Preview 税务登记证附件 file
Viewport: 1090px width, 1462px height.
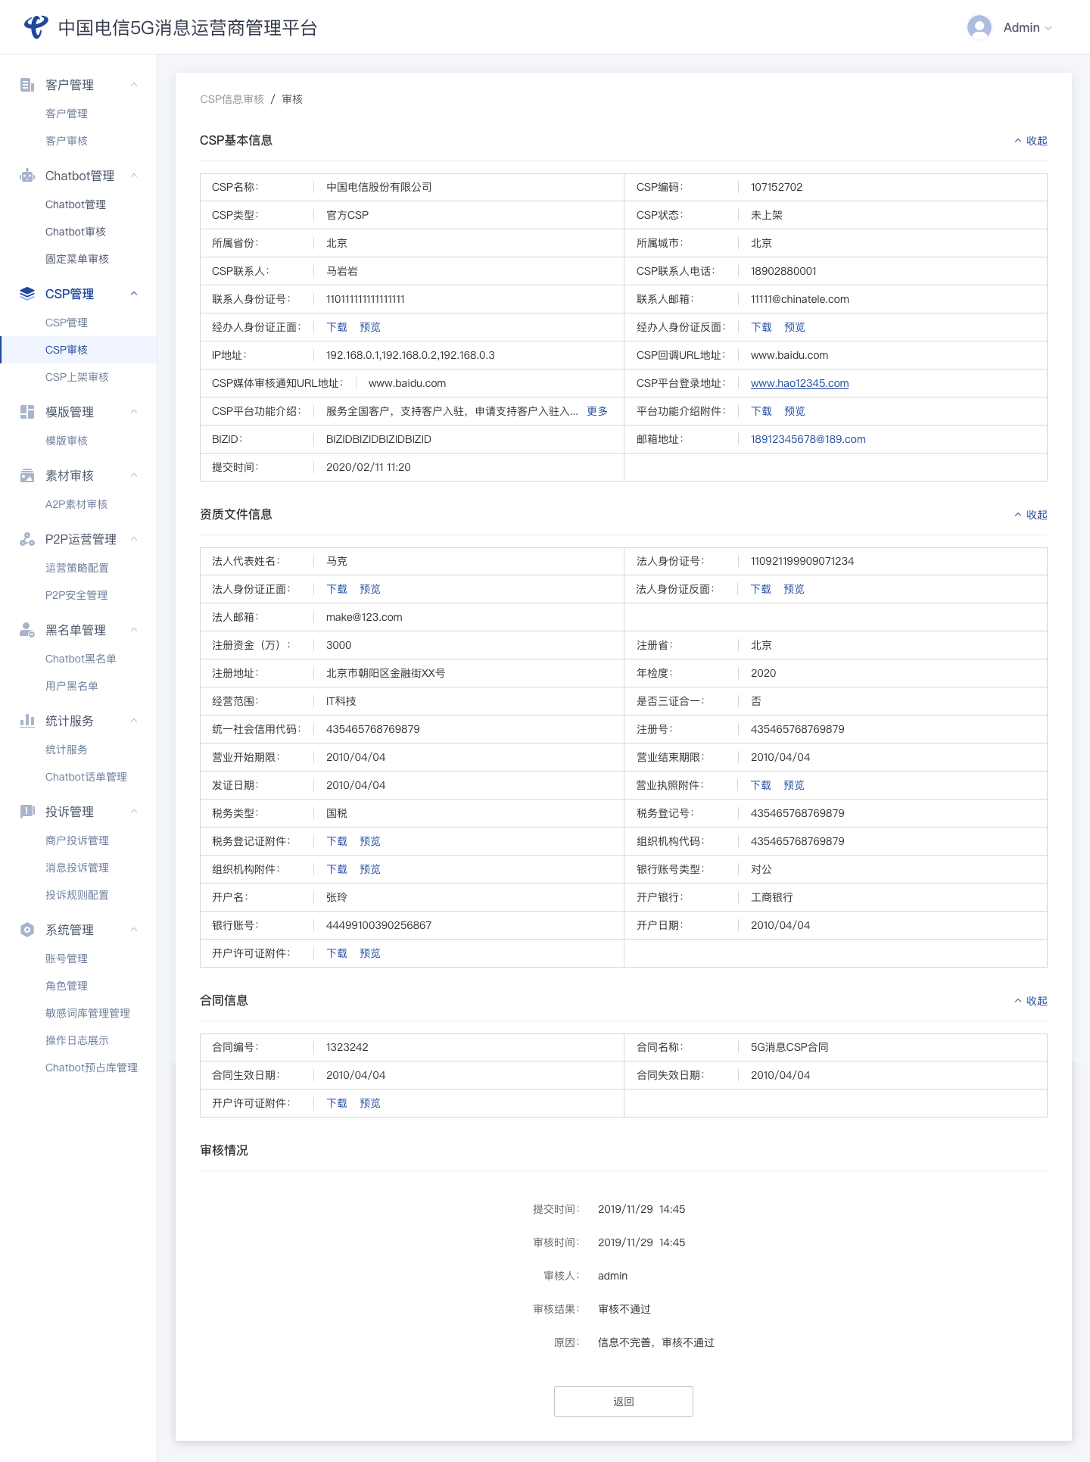[370, 841]
